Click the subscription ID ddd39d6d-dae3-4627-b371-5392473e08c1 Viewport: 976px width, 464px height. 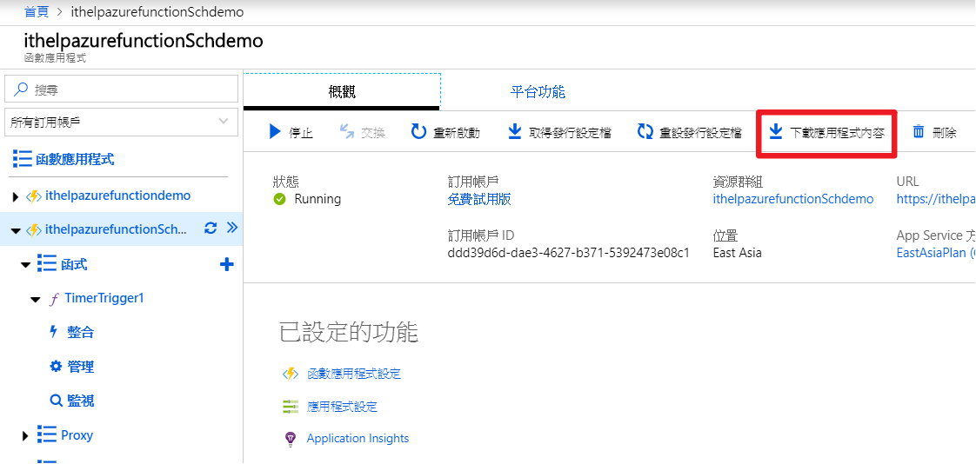568,253
